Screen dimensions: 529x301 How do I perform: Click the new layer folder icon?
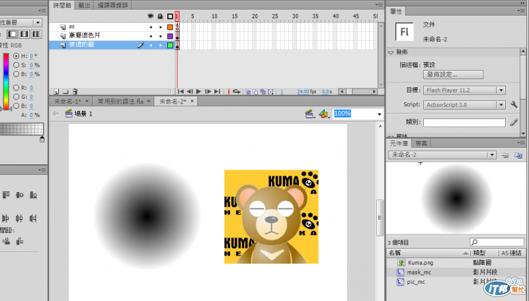pos(65,92)
